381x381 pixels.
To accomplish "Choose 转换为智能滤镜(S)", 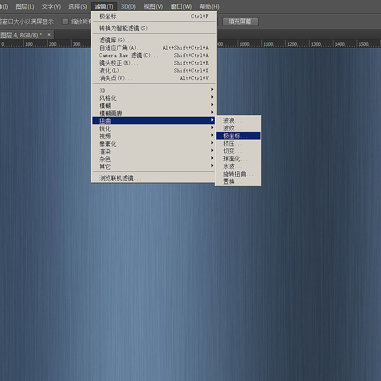I will 153,28.
